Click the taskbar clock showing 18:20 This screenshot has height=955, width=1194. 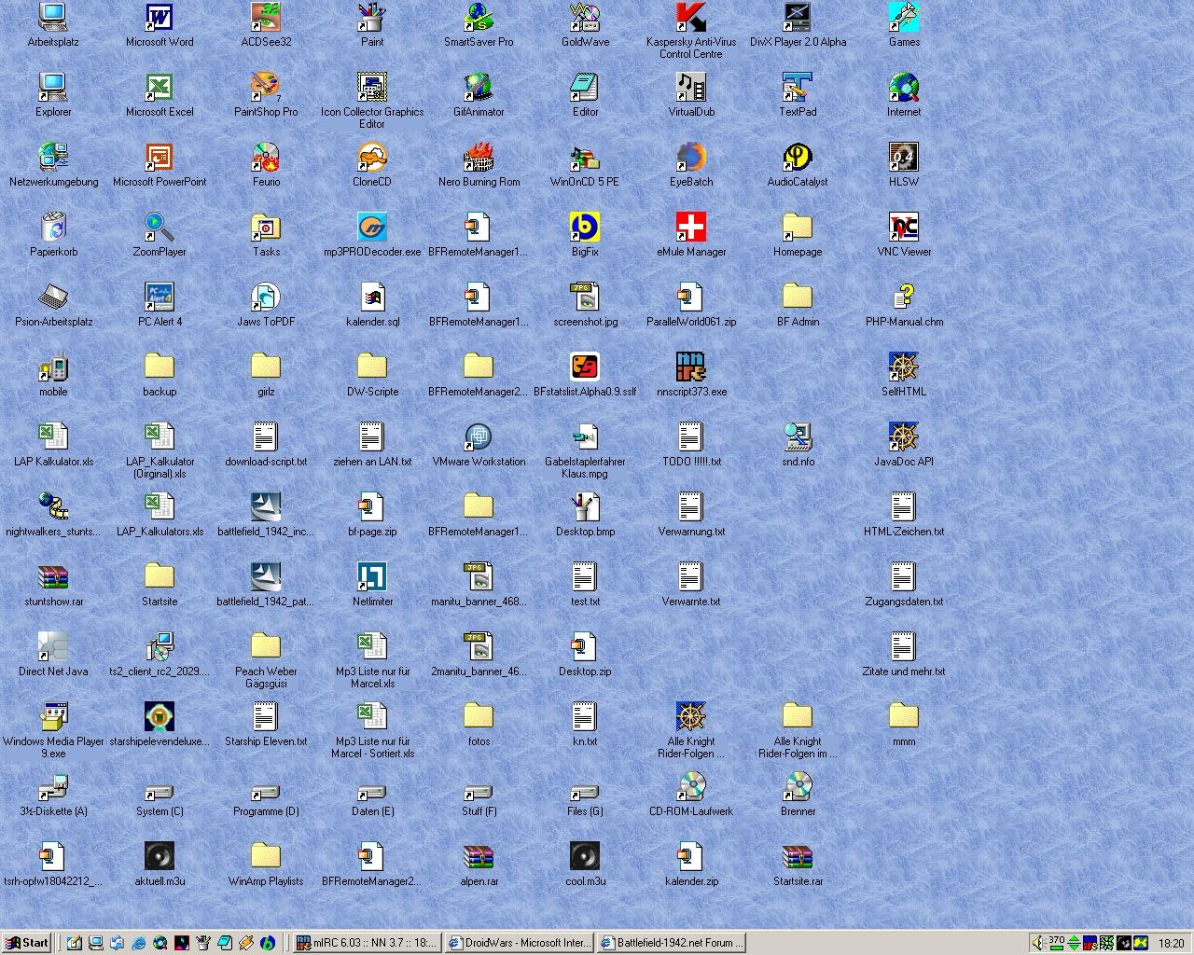[1171, 944]
